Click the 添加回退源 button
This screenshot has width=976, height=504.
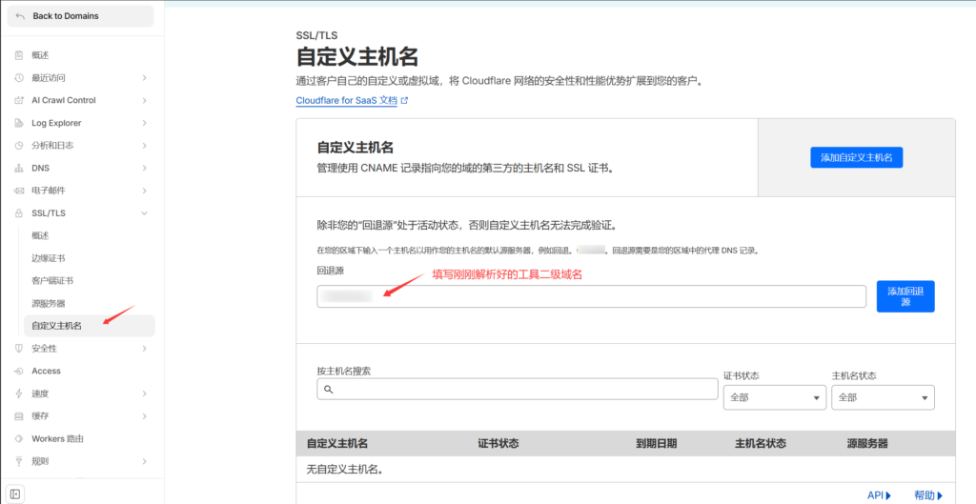tap(905, 296)
